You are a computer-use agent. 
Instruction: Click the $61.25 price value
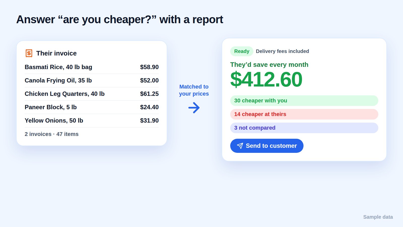[149, 94]
